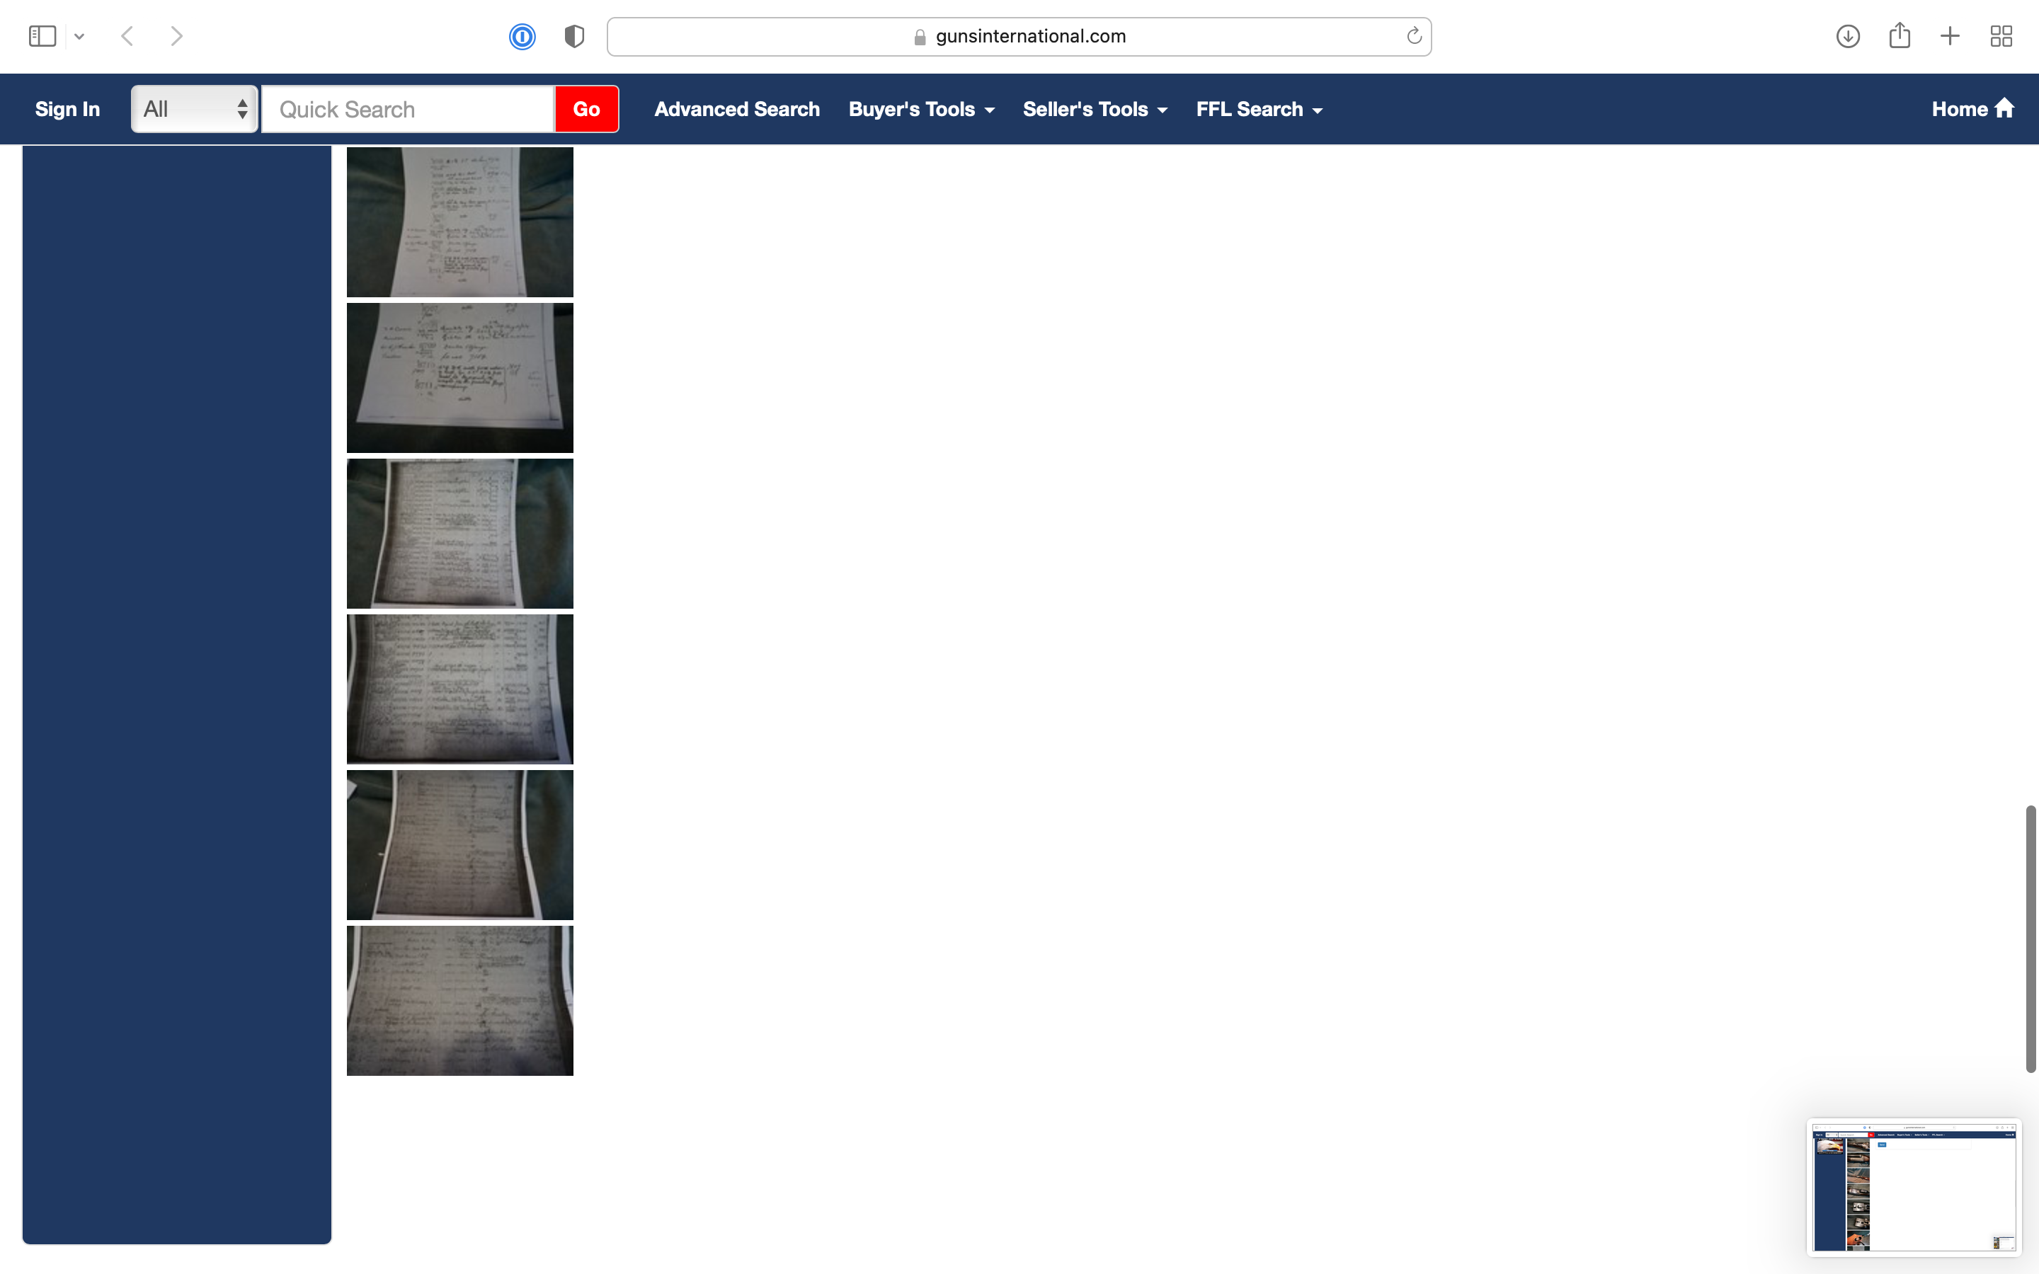This screenshot has height=1274, width=2039.
Task: Go back to the previous page
Action: point(127,36)
